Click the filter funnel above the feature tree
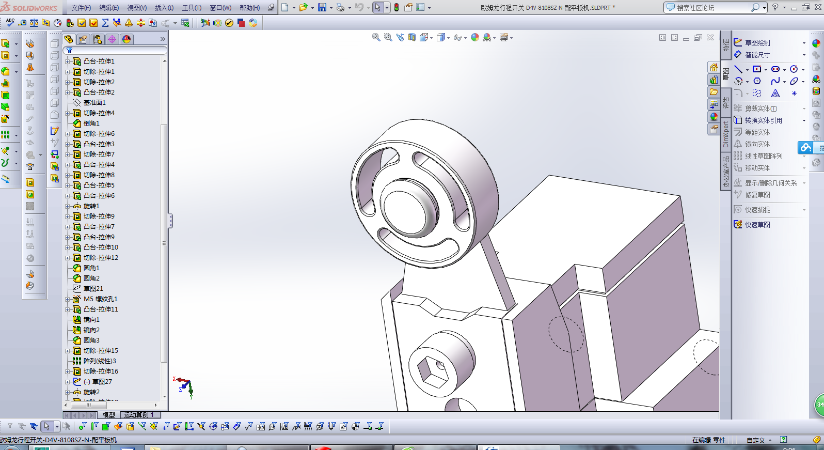Screen dimensions: 824x450 [x=69, y=51]
